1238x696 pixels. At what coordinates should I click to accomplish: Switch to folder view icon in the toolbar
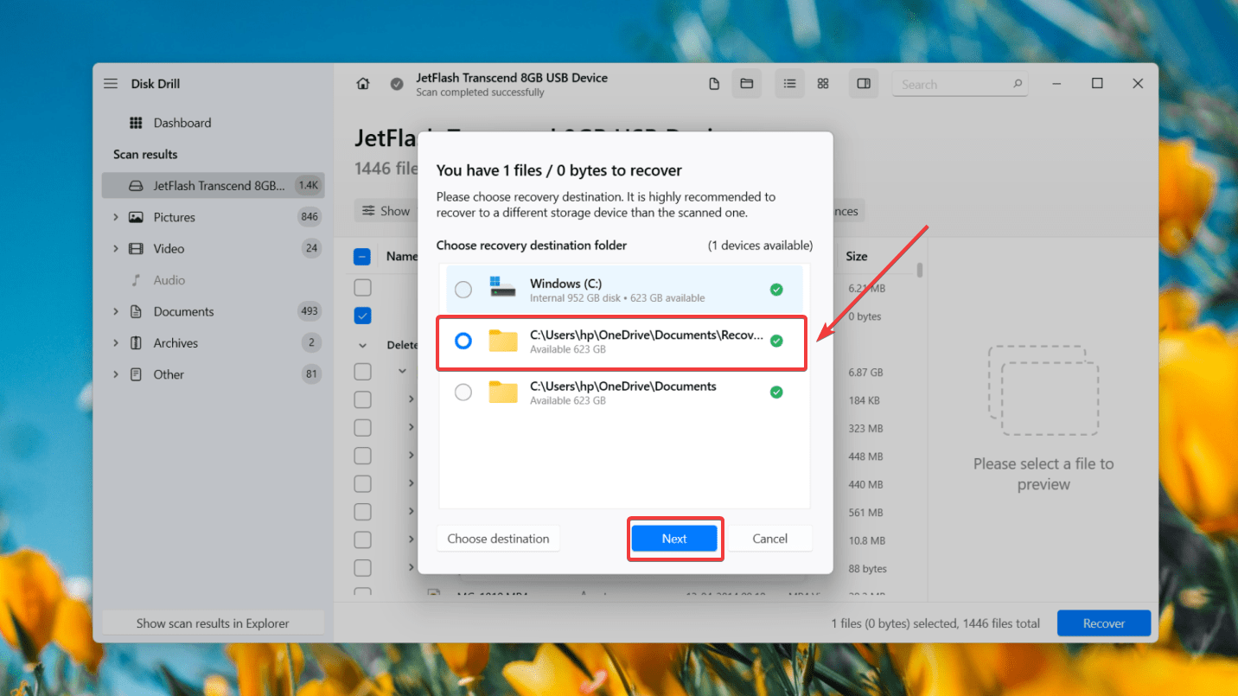747,84
